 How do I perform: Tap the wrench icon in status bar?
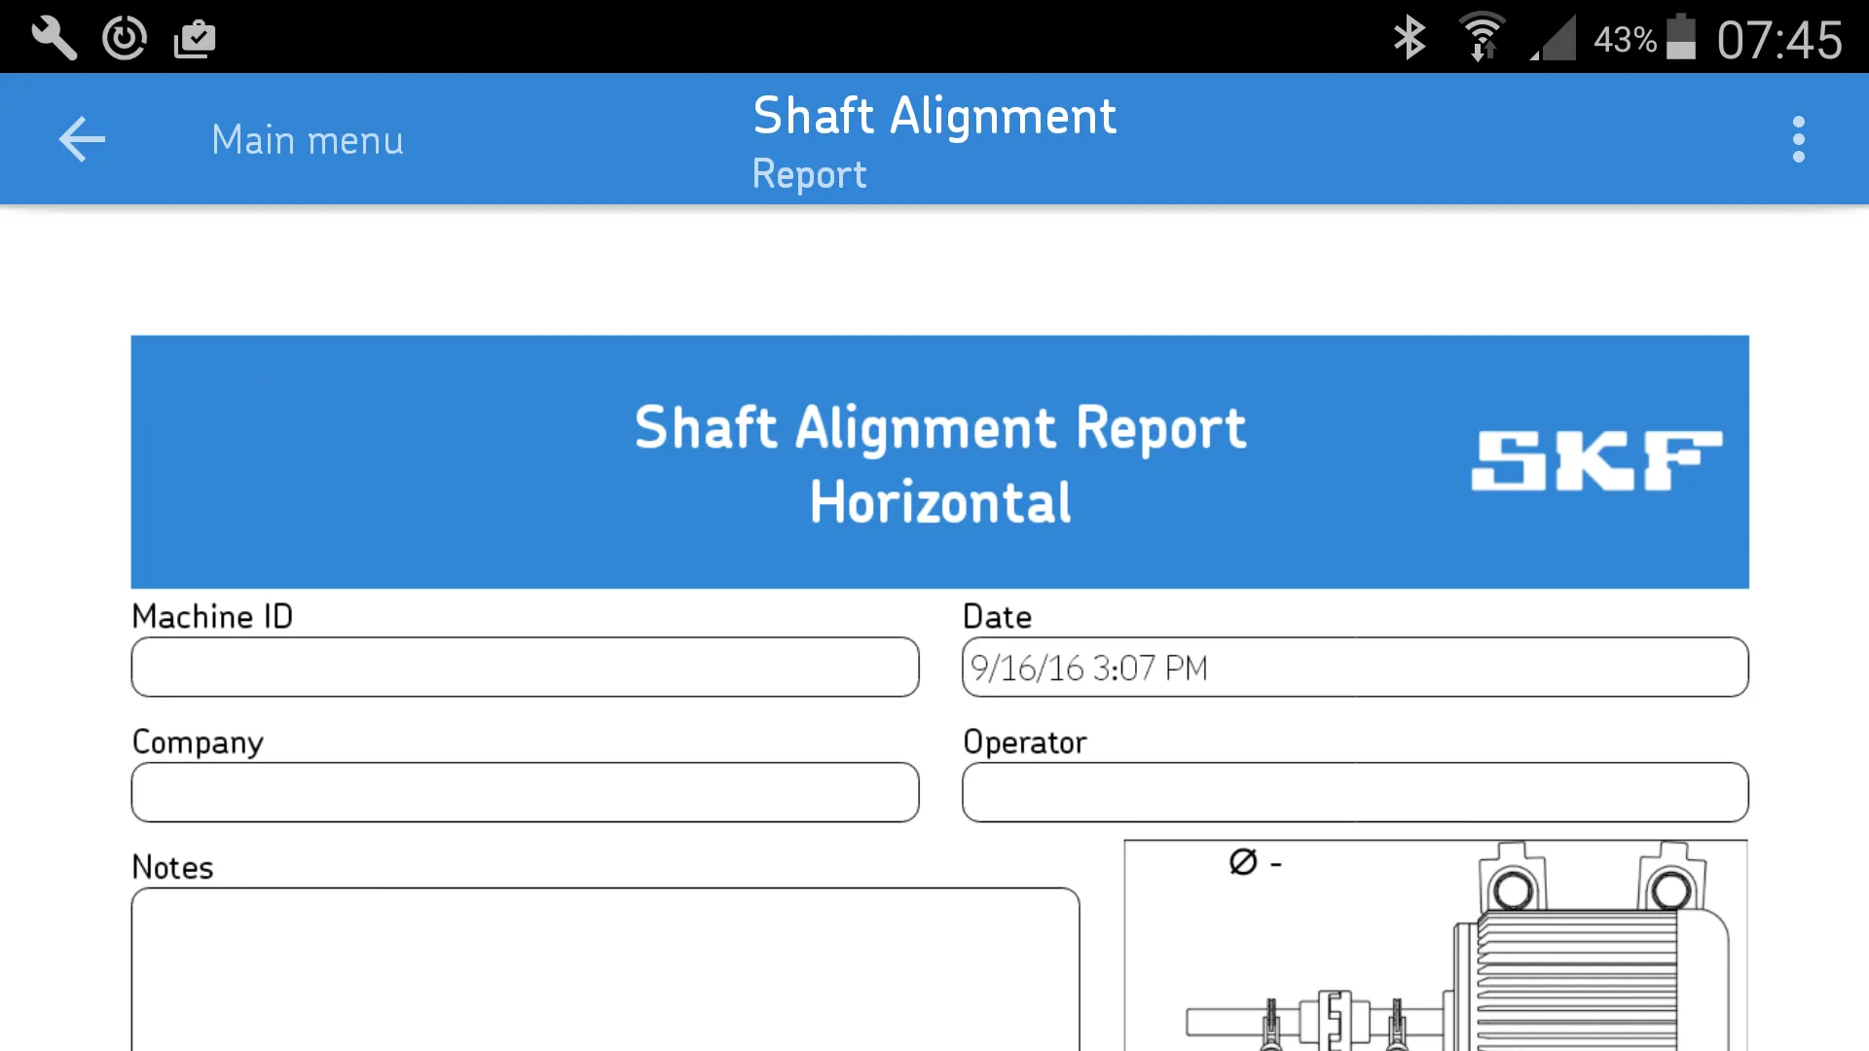(54, 39)
